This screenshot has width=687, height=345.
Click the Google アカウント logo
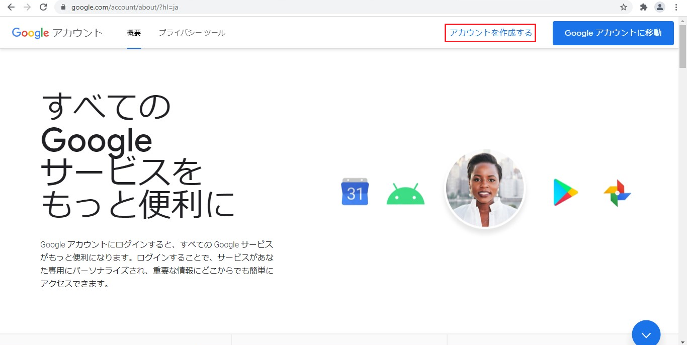57,33
